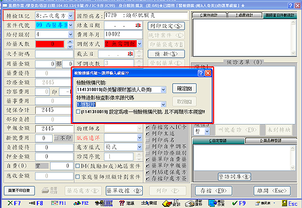Tick the checkbox to set 1141310019 as the only lab code
Image resolution: width=302 pixels, height=208 pixels.
(x=78, y=111)
